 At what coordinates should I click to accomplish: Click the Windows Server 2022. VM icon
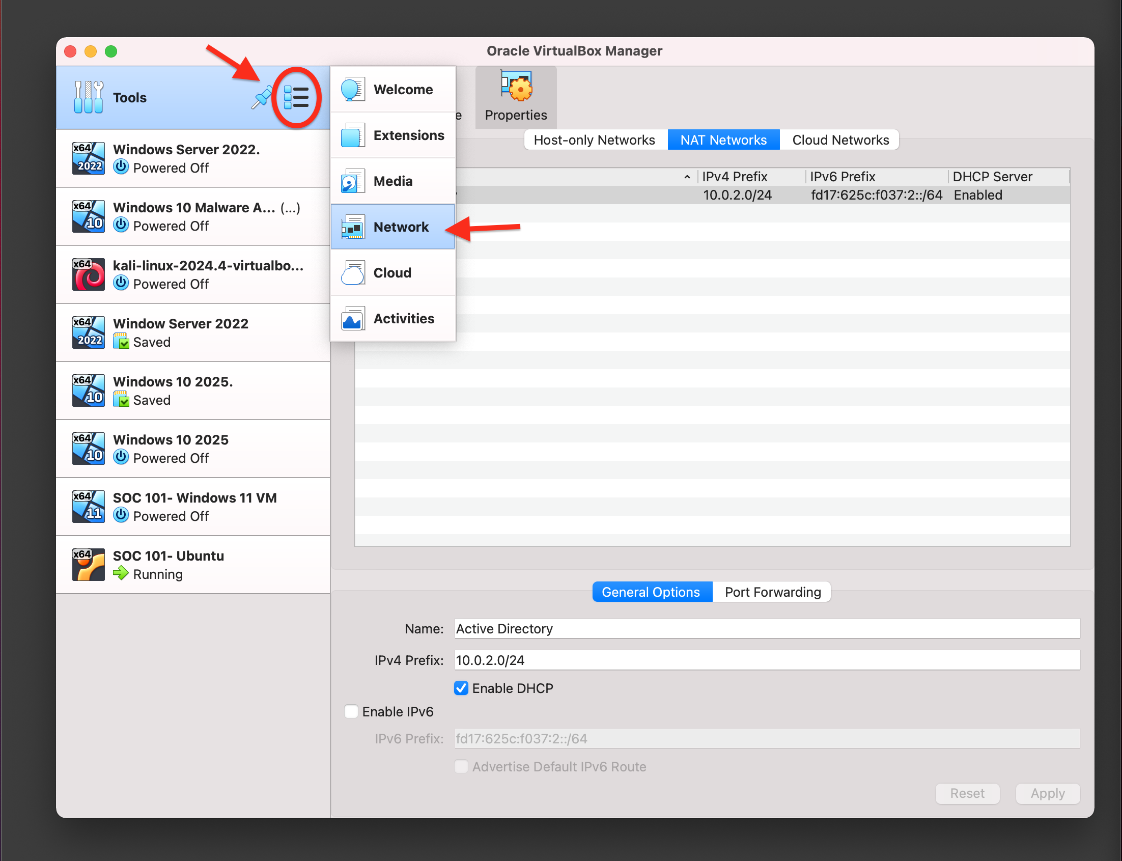89,158
